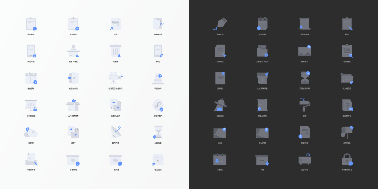Select the 文档损坏严重 broken document icon

click(262, 78)
